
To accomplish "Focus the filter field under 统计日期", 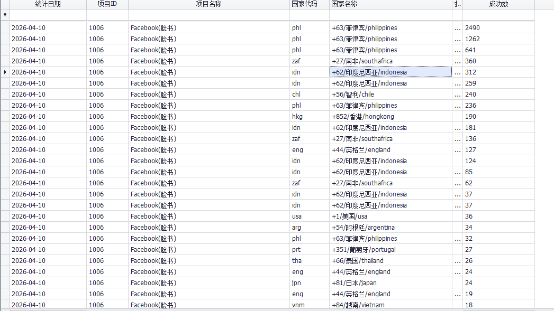I will (48, 15).
